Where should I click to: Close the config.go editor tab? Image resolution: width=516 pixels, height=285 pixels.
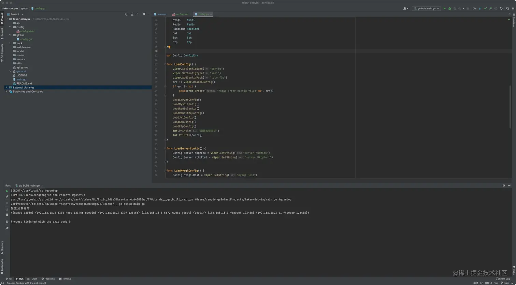pos(211,14)
